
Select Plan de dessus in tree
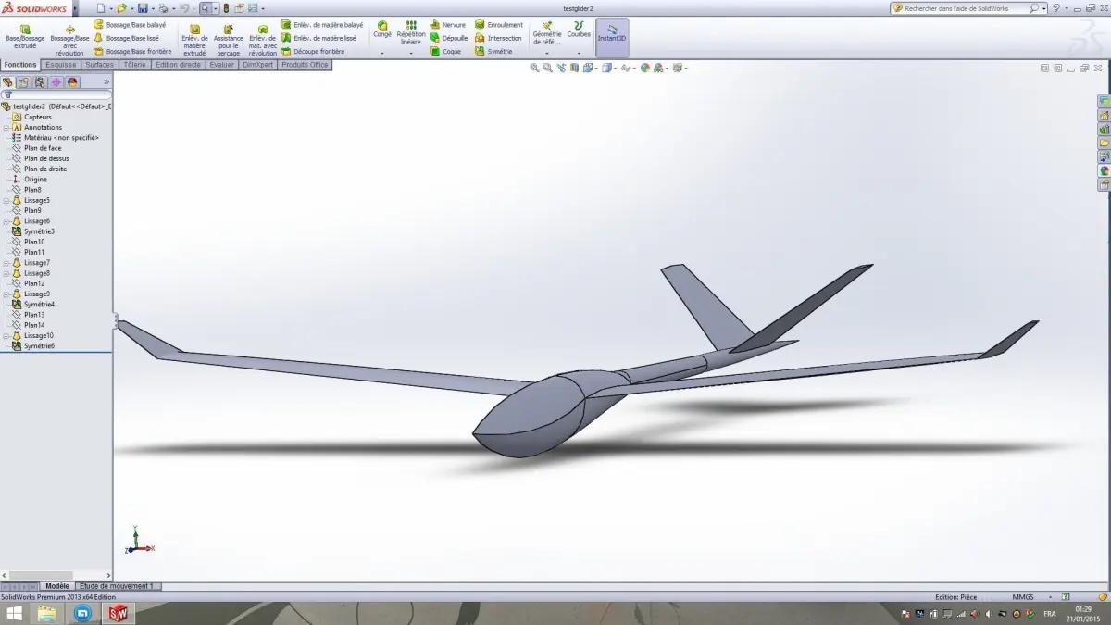coord(46,158)
